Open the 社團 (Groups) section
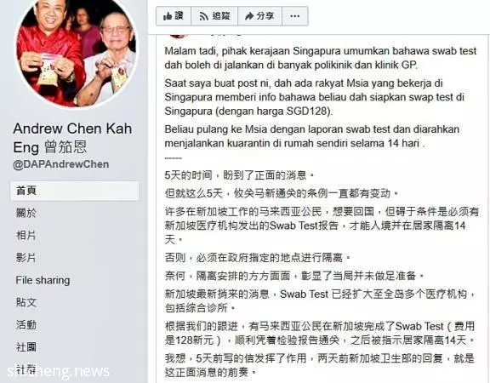 coord(26,347)
